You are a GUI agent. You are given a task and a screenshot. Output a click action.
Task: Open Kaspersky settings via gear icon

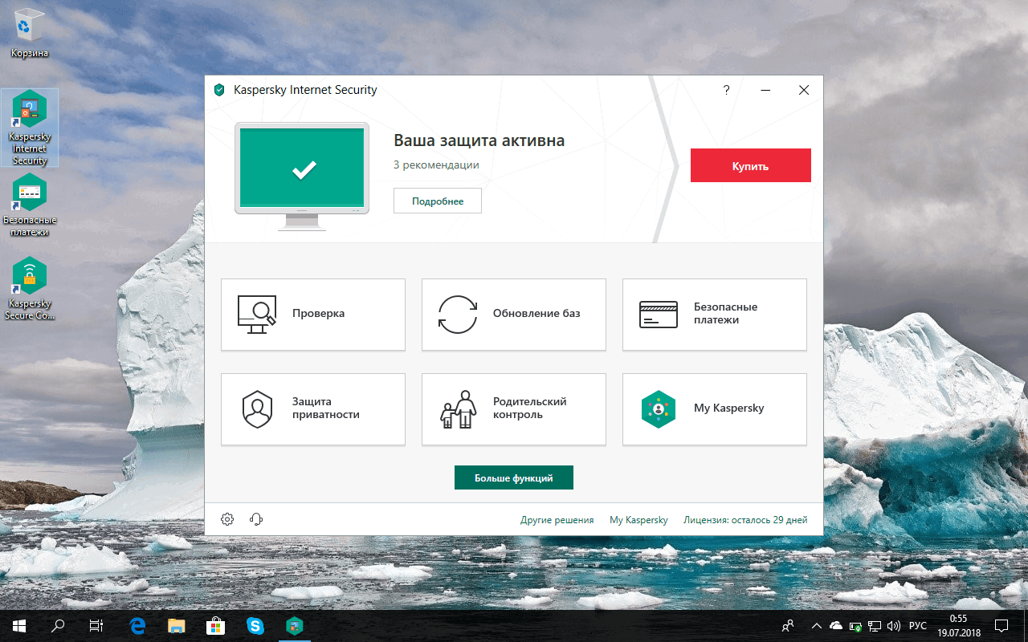pos(227,518)
